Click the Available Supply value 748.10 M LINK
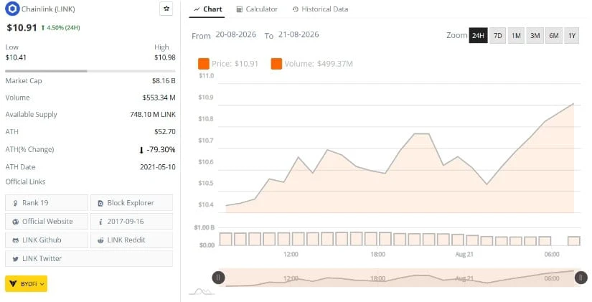 (x=153, y=114)
